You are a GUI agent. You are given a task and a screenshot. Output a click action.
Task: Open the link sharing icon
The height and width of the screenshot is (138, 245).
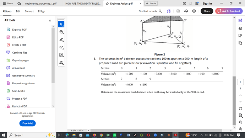(x=169, y=11)
